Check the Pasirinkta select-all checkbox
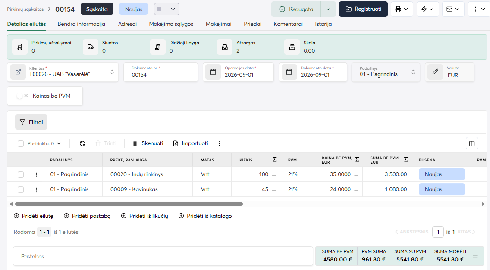 (x=21, y=143)
